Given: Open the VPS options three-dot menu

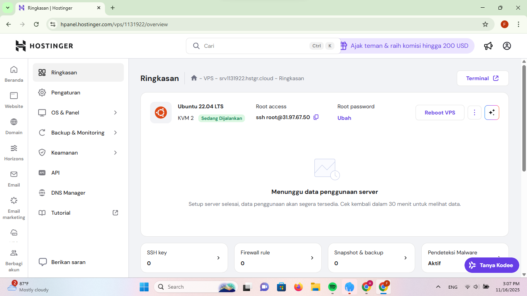Looking at the screenshot, I should click(x=474, y=112).
